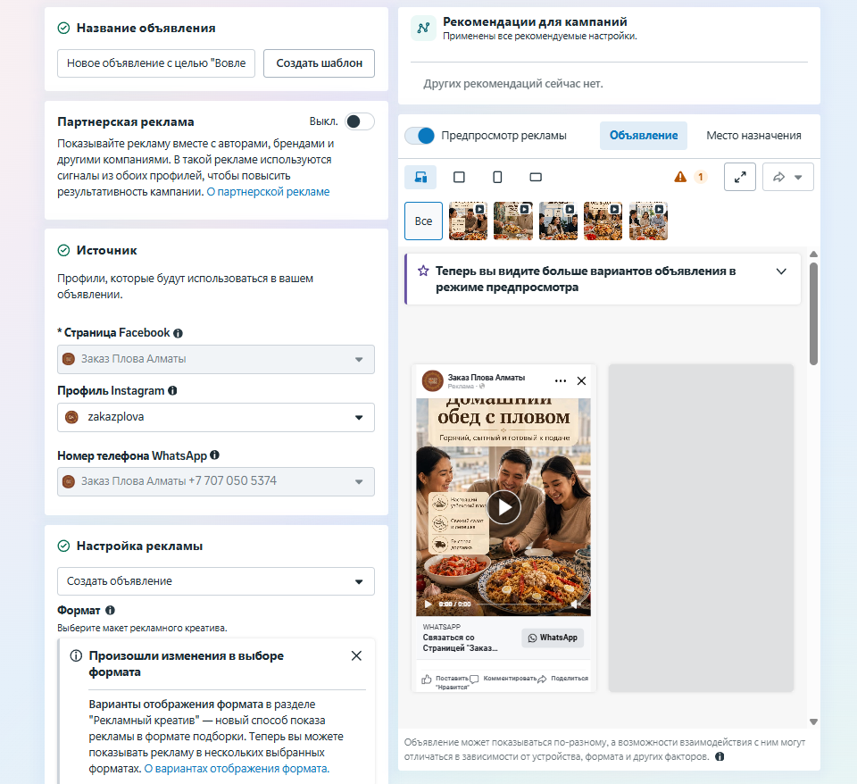
Task: Click the preview scrollbar up arrow
Action: 813,254
